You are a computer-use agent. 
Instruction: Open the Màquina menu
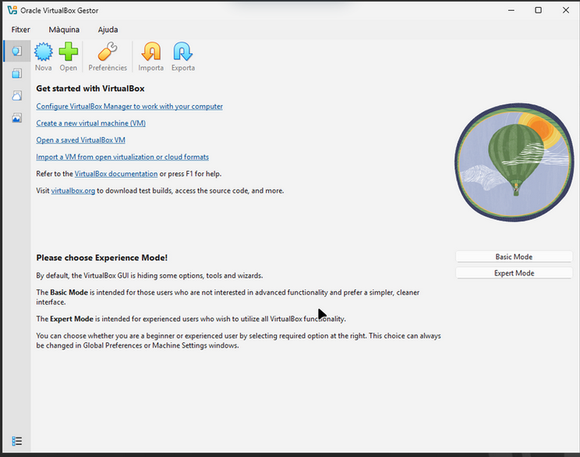pos(64,30)
